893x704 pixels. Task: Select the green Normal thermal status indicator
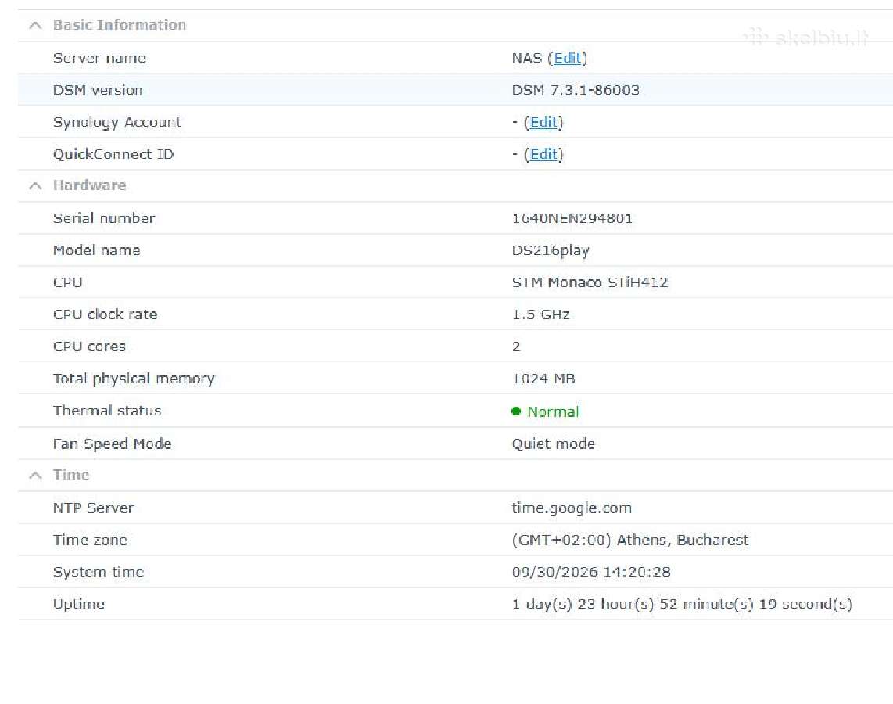click(545, 411)
